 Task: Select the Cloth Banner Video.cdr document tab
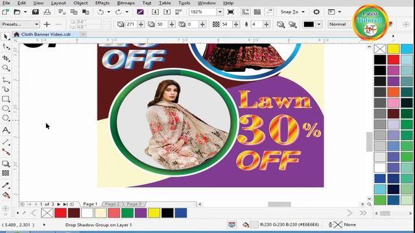tap(46, 34)
